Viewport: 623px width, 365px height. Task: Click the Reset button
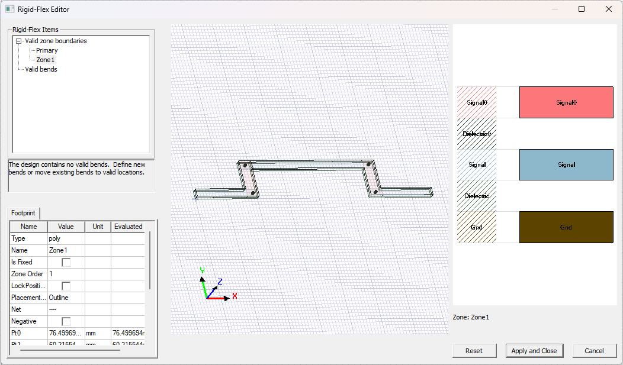474,350
